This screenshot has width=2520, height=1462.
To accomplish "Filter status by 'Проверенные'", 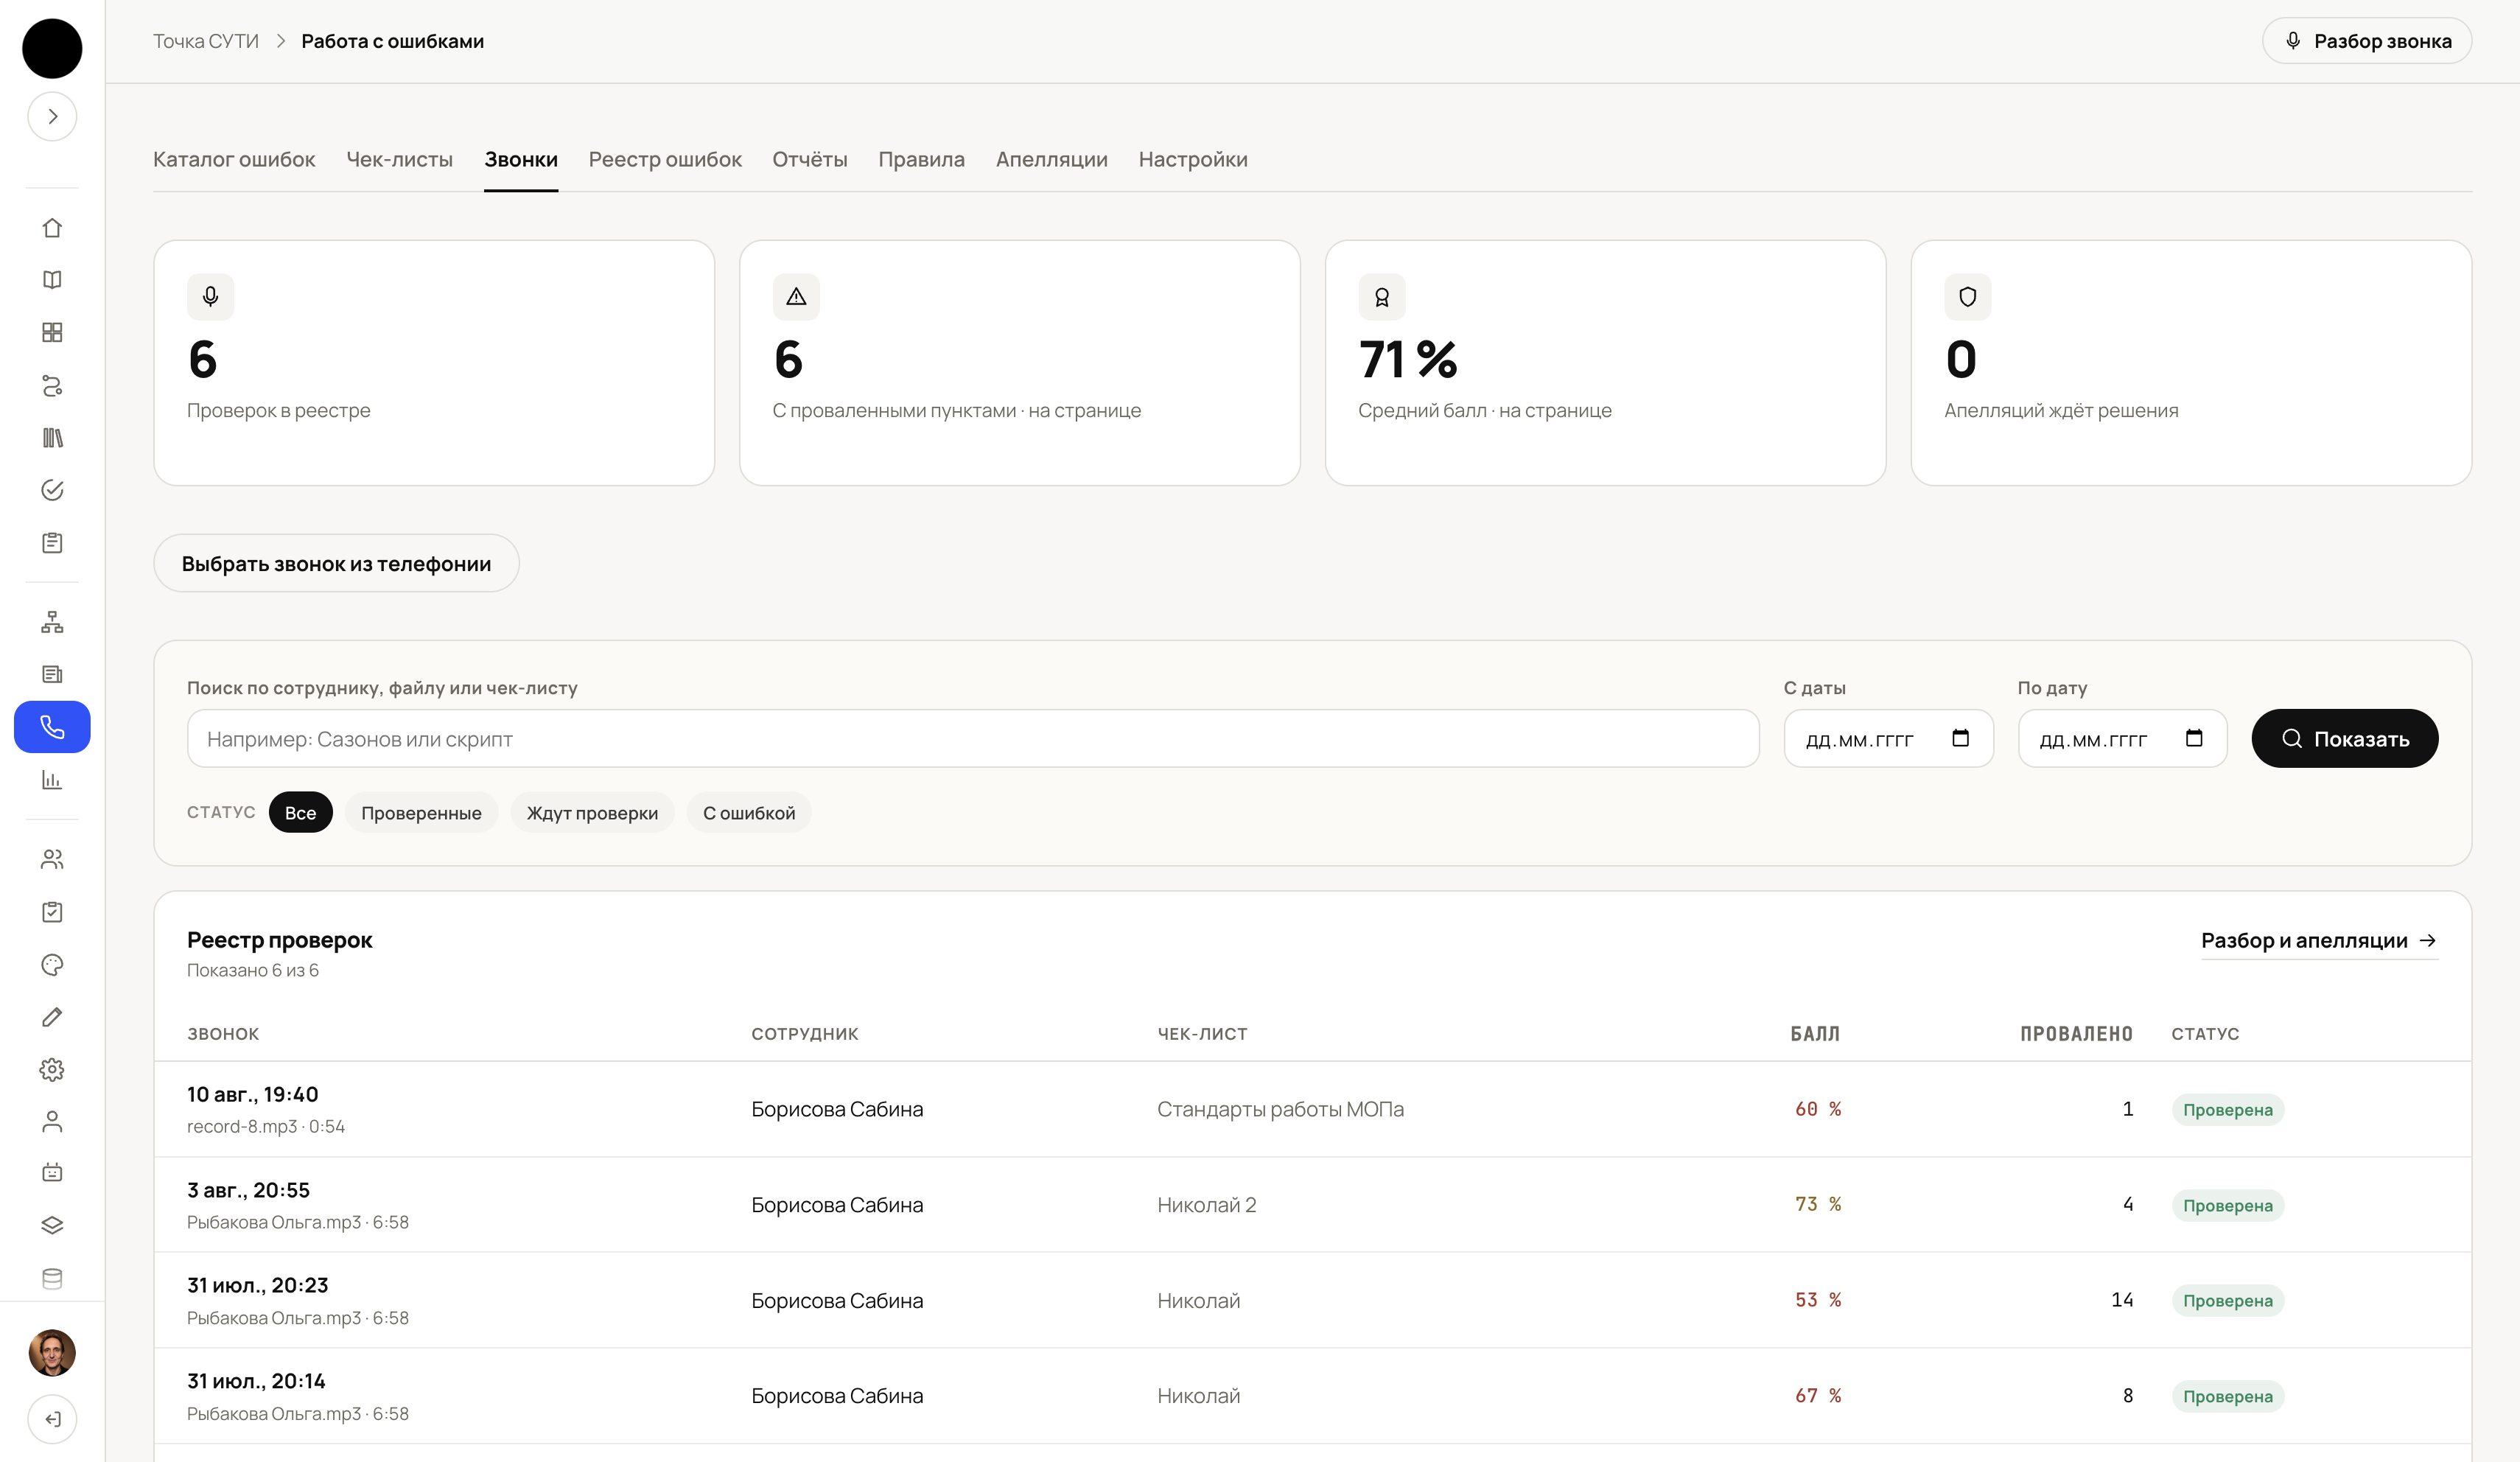I will click(421, 813).
